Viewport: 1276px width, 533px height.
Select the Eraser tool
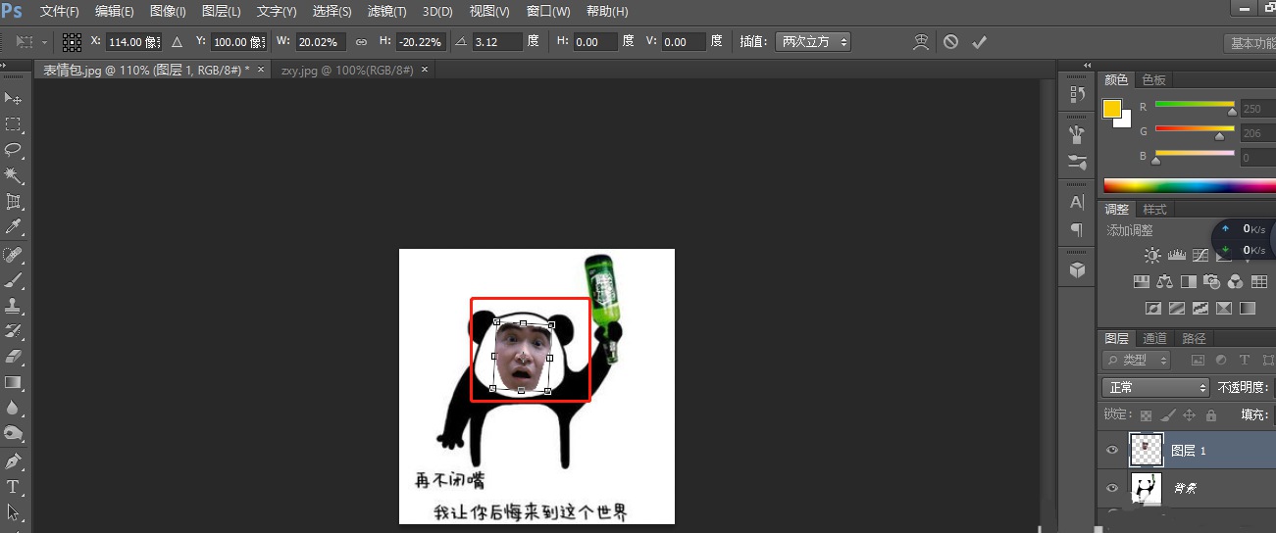coord(14,357)
